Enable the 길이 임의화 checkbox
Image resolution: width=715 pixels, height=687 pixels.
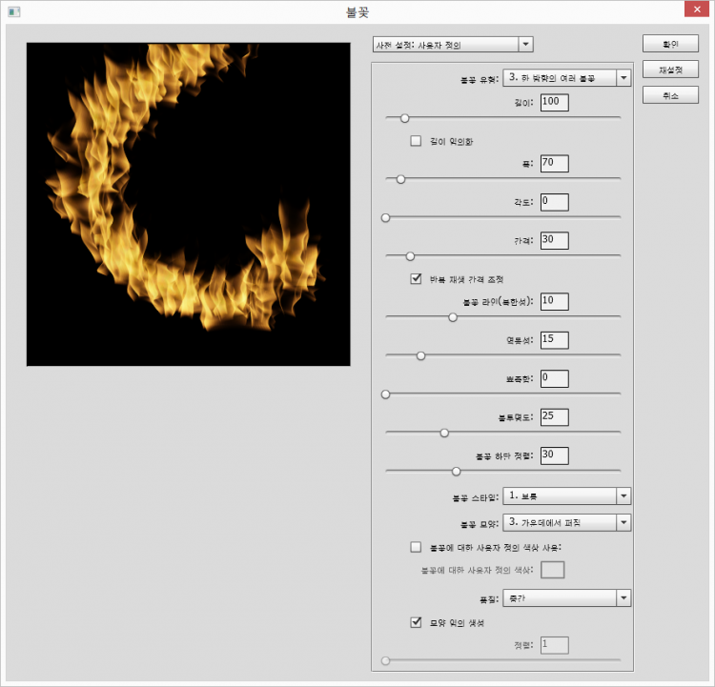pyautogui.click(x=416, y=141)
